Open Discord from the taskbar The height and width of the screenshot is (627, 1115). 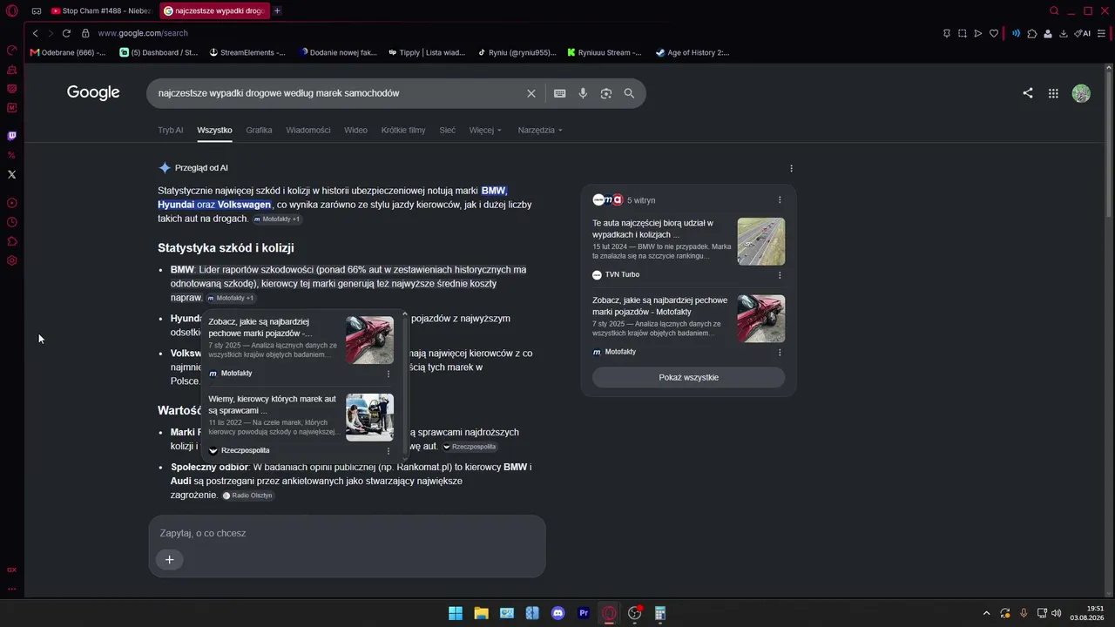tap(558, 613)
